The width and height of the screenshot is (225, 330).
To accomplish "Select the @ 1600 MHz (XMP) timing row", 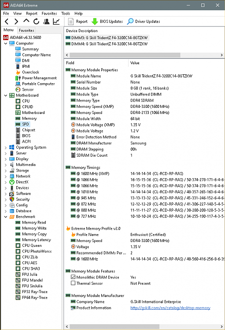I will click(144, 174).
